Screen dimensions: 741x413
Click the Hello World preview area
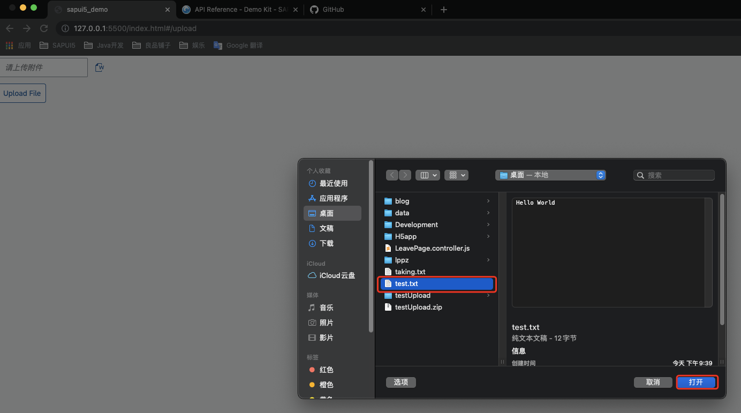tap(612, 252)
